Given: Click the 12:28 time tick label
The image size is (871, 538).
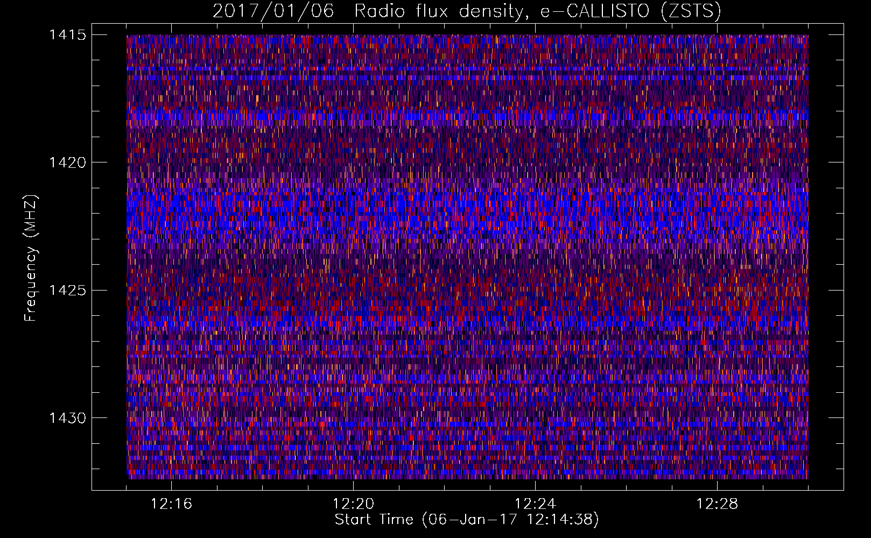Looking at the screenshot, I should pos(717,504).
